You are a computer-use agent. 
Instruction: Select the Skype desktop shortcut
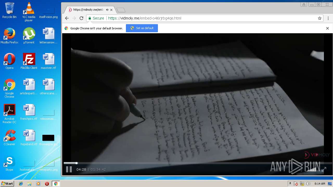[9, 163]
